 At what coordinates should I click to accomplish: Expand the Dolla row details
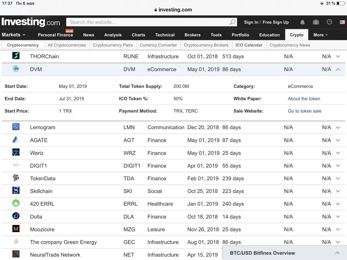pyautogui.click(x=338, y=217)
